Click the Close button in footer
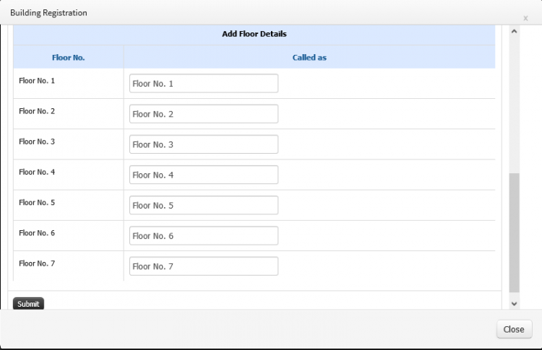Screen dimensions: 542x350 (x=514, y=329)
